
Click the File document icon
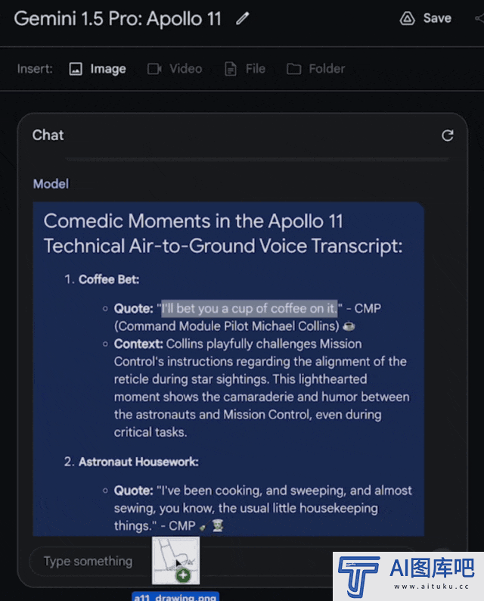[x=231, y=69]
